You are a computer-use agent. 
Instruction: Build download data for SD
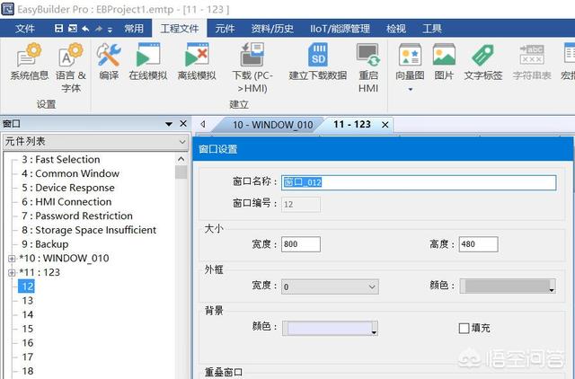click(x=317, y=62)
